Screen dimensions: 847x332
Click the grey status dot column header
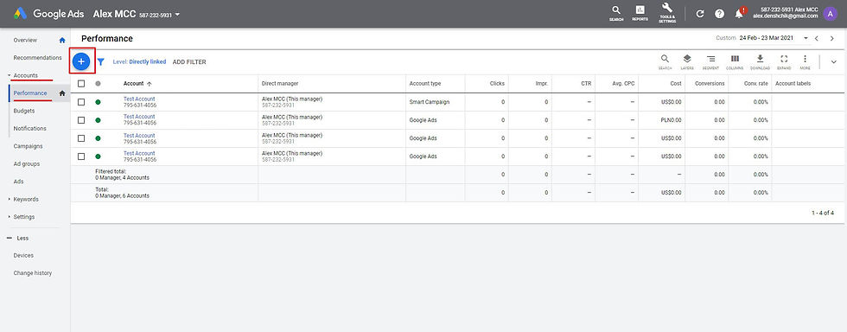click(x=98, y=84)
